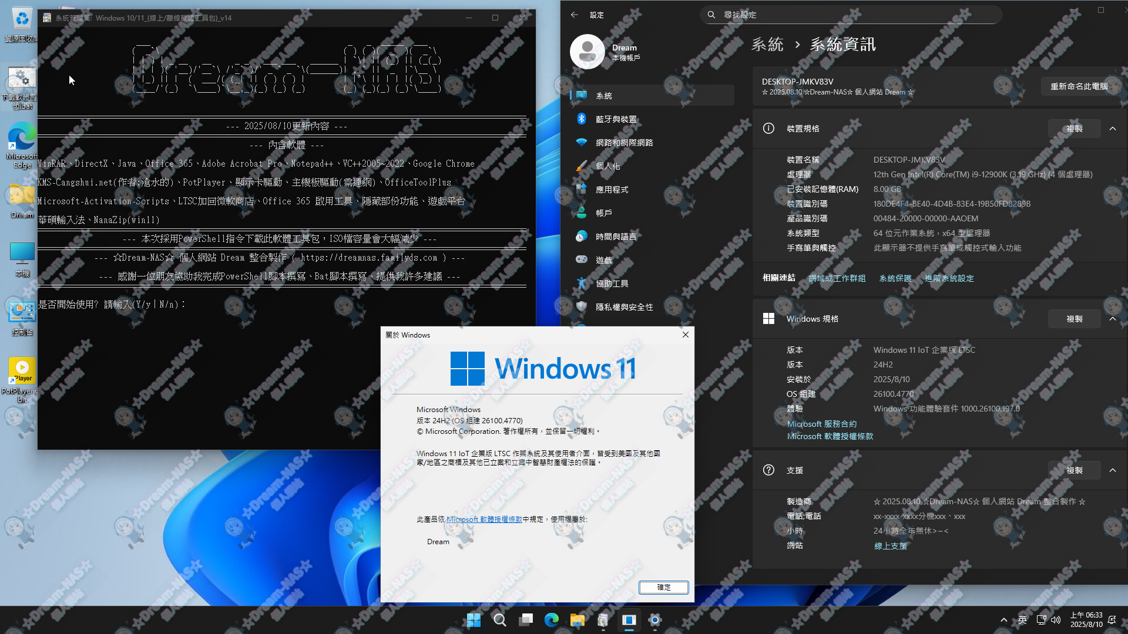Image resolution: width=1128 pixels, height=634 pixels.
Task: Select 應用程式 in the sidebar
Action: pyautogui.click(x=612, y=189)
